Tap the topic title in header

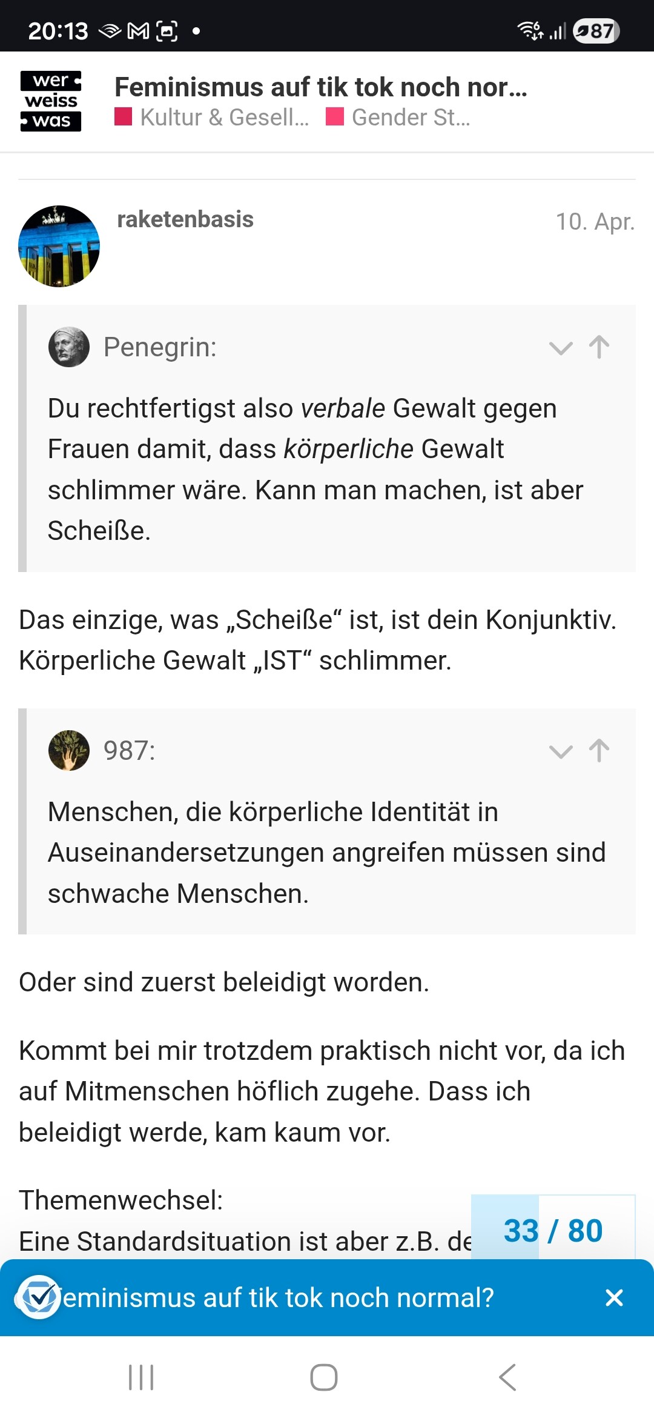321,87
